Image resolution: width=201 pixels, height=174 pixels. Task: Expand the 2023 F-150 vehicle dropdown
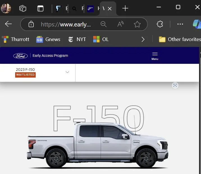point(67,72)
